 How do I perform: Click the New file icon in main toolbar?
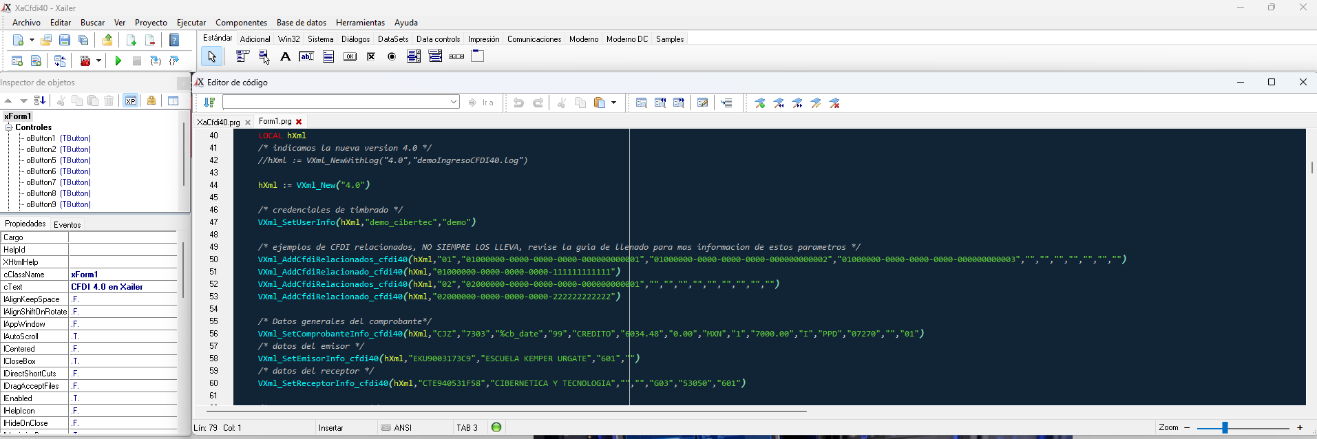[x=19, y=40]
